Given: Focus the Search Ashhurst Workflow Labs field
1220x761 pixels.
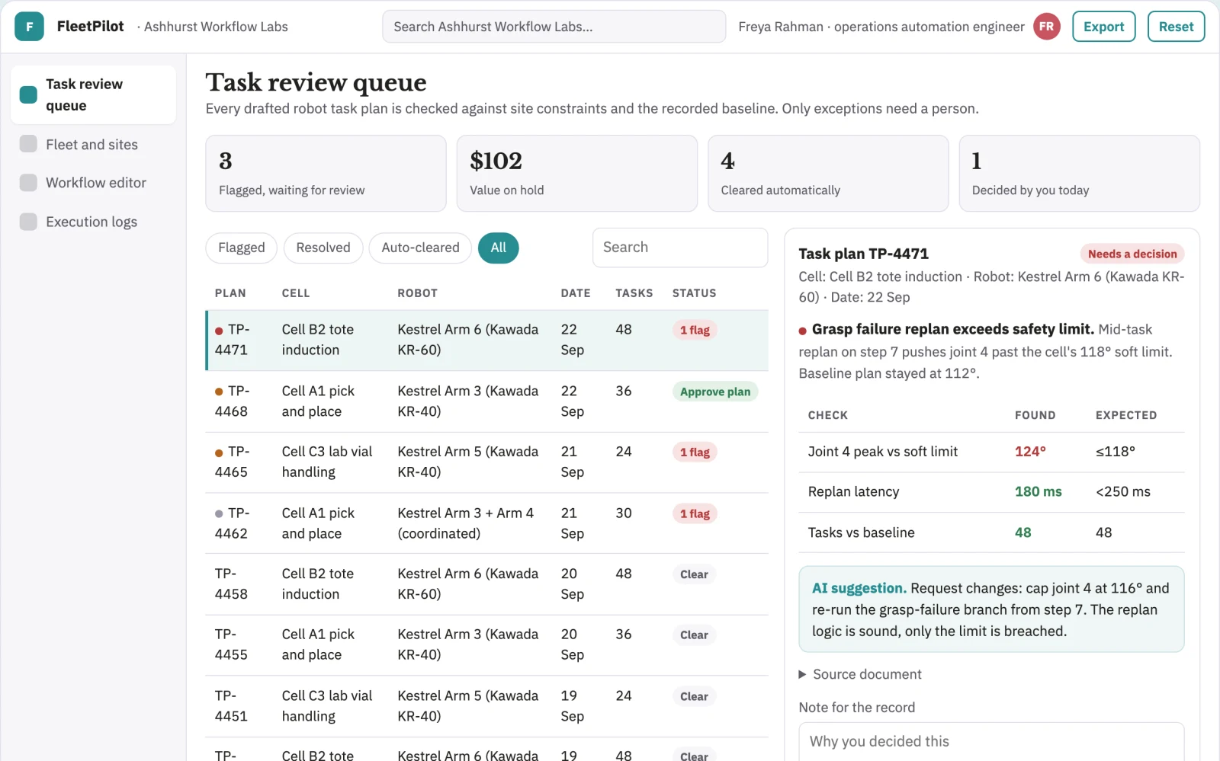Looking at the screenshot, I should [x=554, y=27].
